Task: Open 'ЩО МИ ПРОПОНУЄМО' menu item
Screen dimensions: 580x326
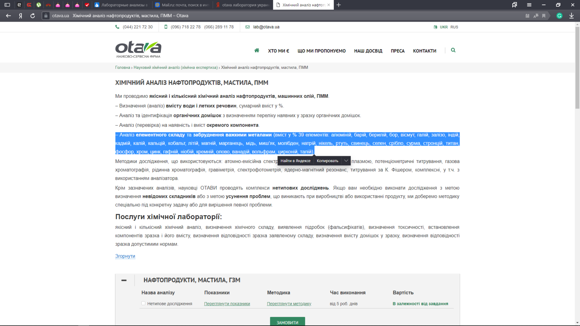Action: click(322, 51)
